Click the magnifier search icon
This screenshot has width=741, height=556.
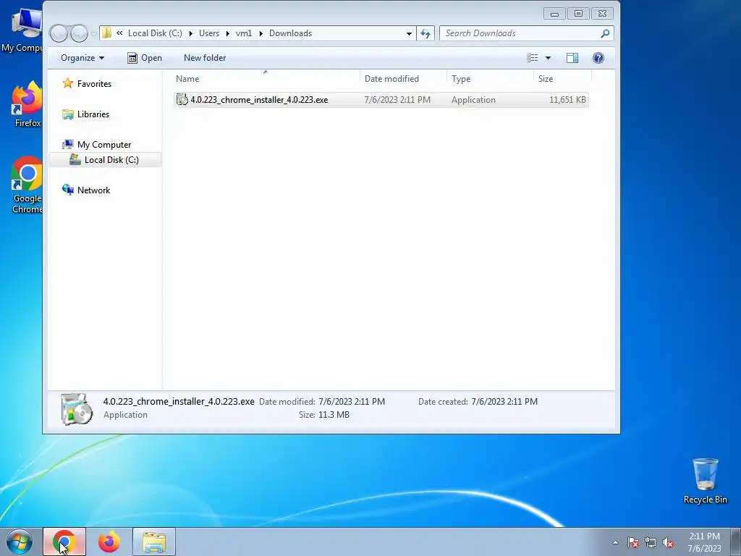605,33
